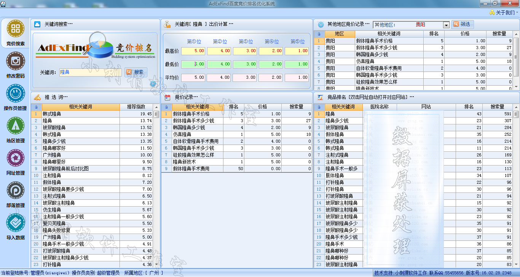Click the 竞品排名 table vertical scrollbar
The image size is (520, 277).
click(516, 186)
